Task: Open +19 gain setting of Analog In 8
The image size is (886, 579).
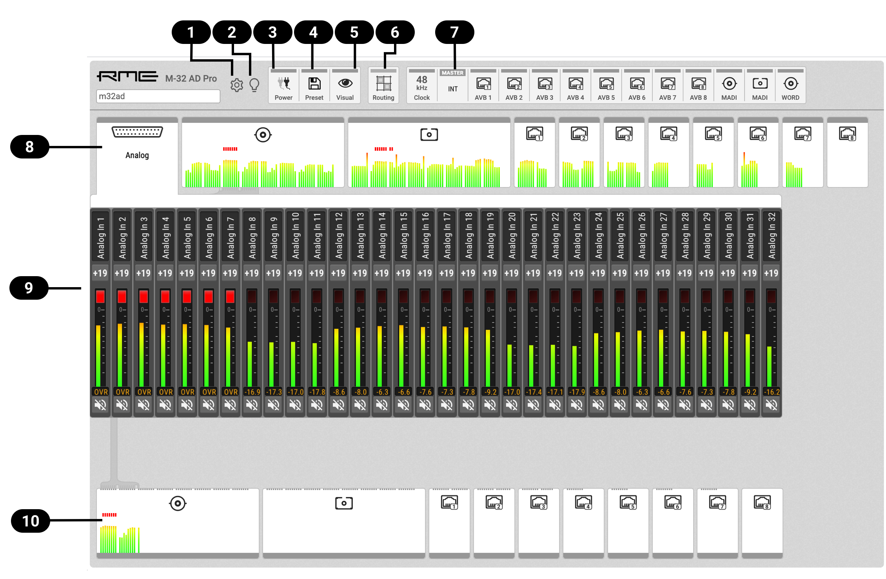Action: coord(252,273)
